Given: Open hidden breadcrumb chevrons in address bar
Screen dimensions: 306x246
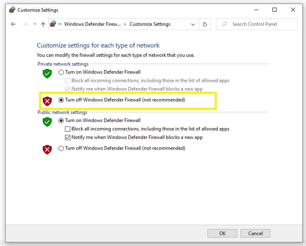Looking at the screenshot, I should 60,24.
